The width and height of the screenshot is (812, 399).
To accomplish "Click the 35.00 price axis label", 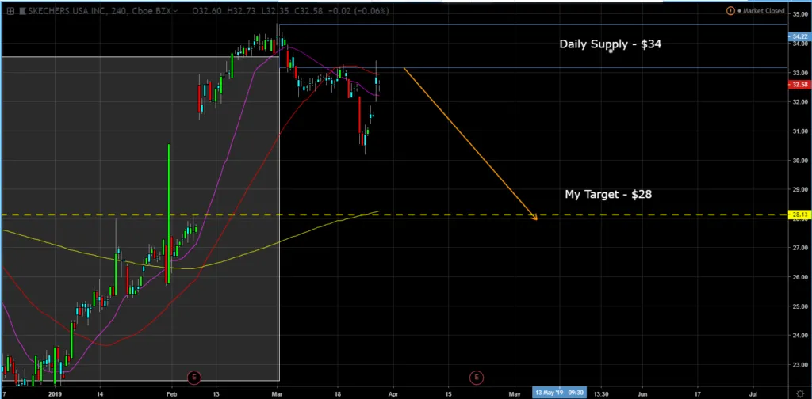I will (799, 14).
